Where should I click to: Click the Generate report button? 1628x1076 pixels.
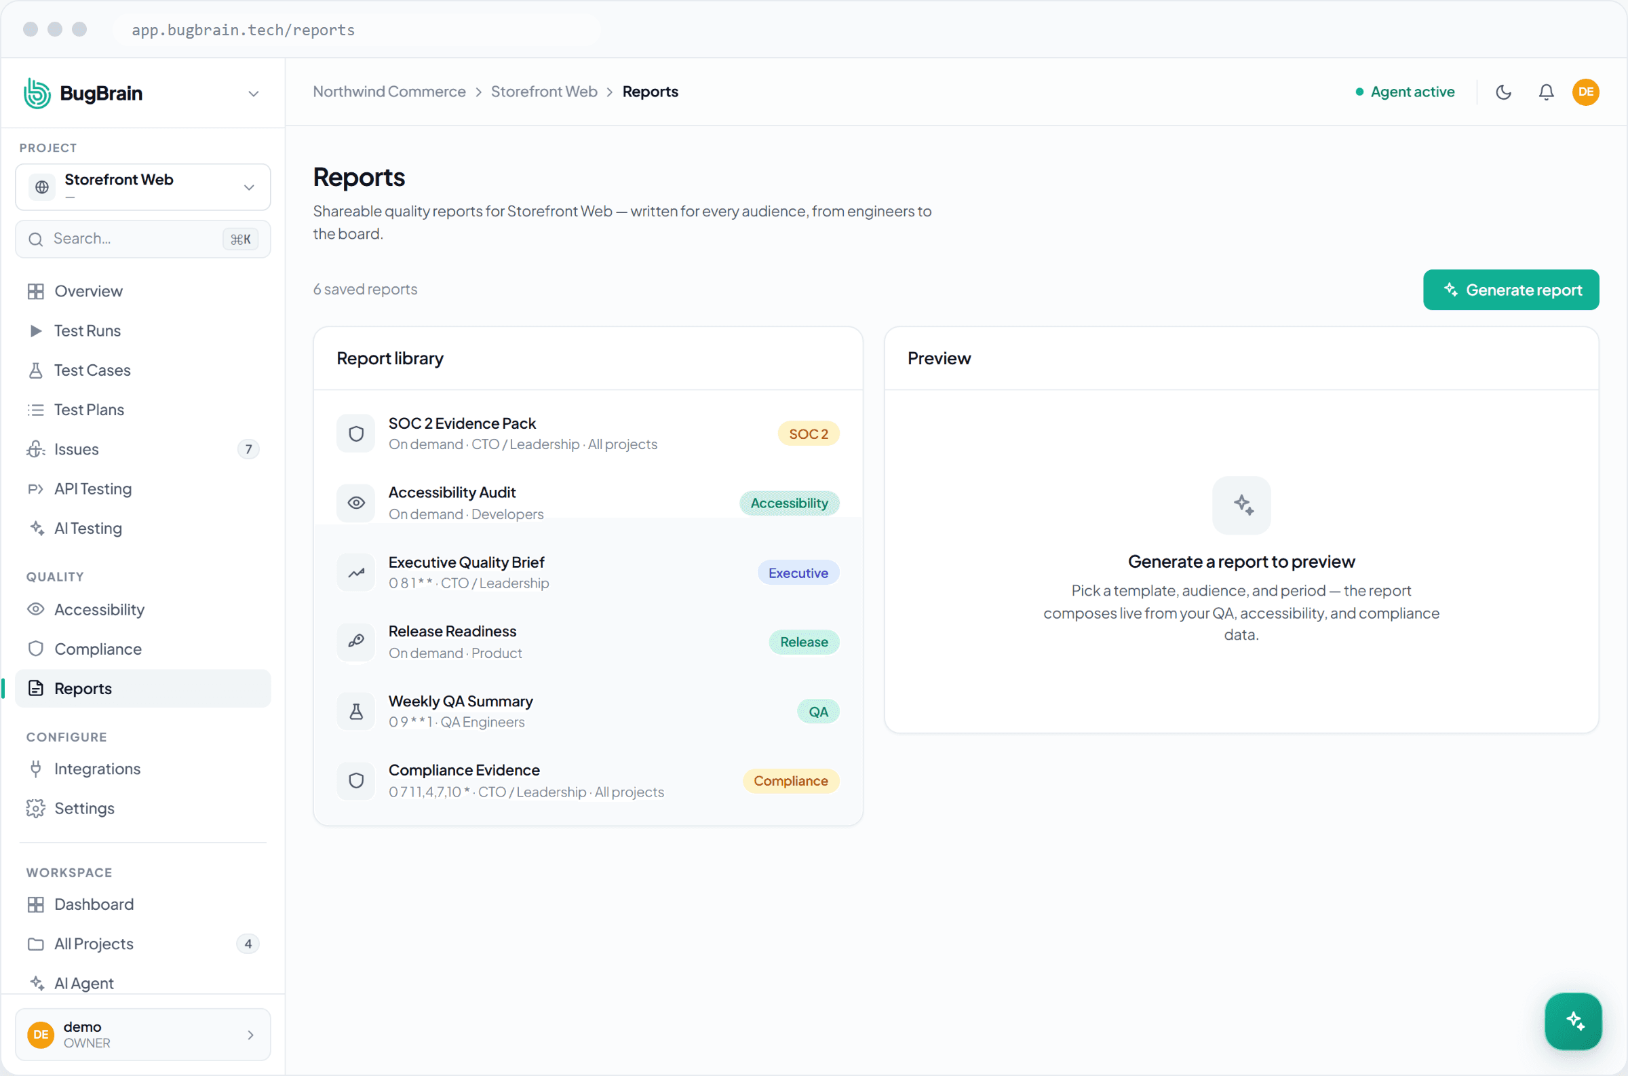coord(1511,290)
